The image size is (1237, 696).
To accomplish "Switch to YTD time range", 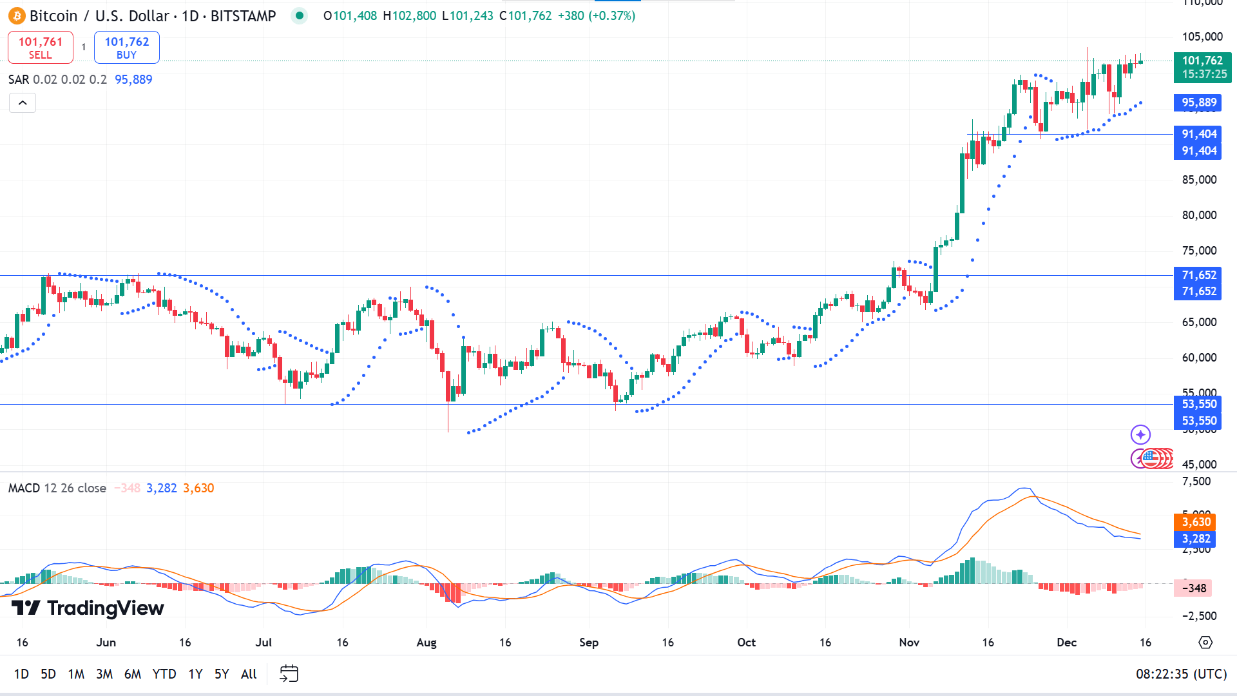I will 164,674.
